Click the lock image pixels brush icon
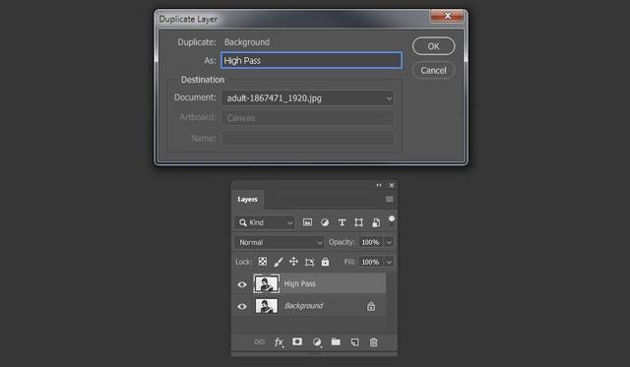 pos(278,262)
